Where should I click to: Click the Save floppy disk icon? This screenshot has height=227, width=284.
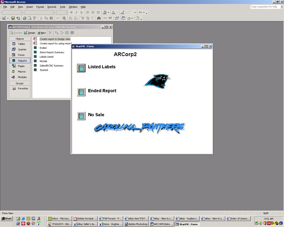coord(13,18)
